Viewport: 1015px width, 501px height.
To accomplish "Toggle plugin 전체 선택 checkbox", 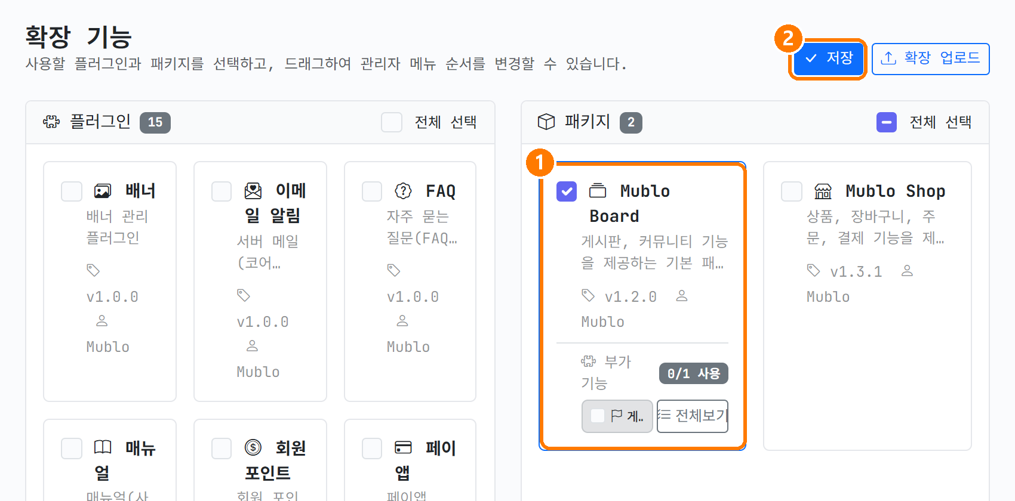I will 392,122.
